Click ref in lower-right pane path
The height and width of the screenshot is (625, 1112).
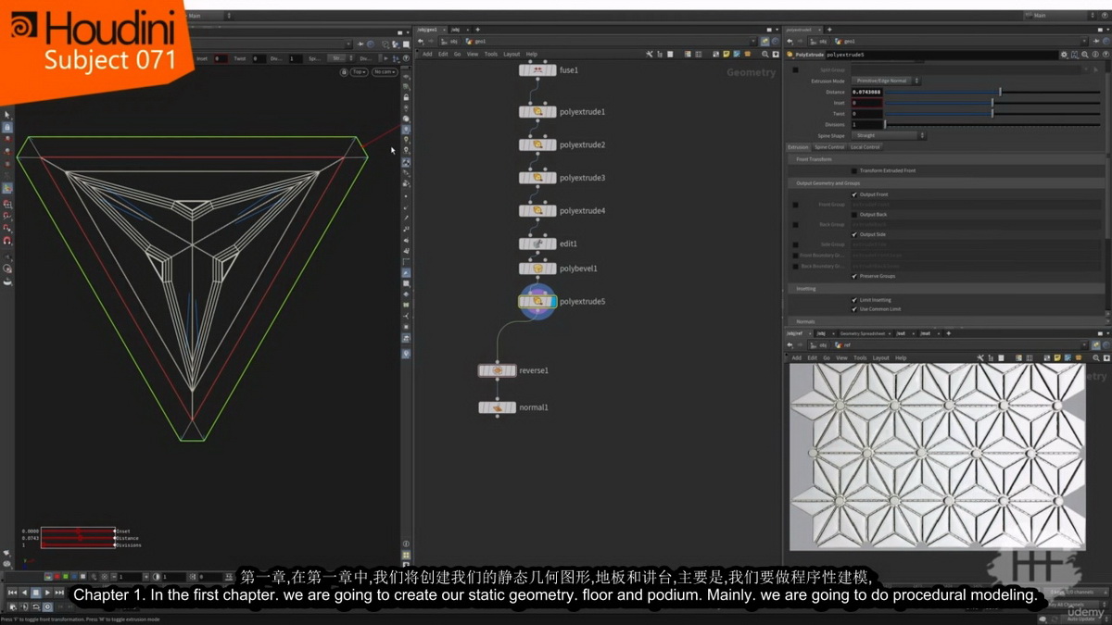845,345
